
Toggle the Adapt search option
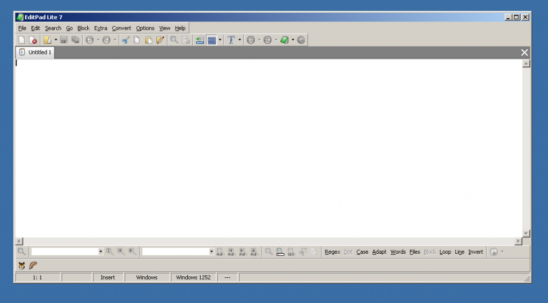tap(379, 252)
